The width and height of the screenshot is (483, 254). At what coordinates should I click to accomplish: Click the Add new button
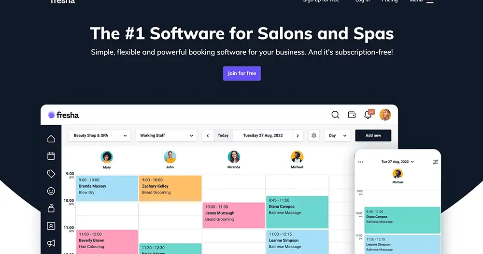[373, 135]
